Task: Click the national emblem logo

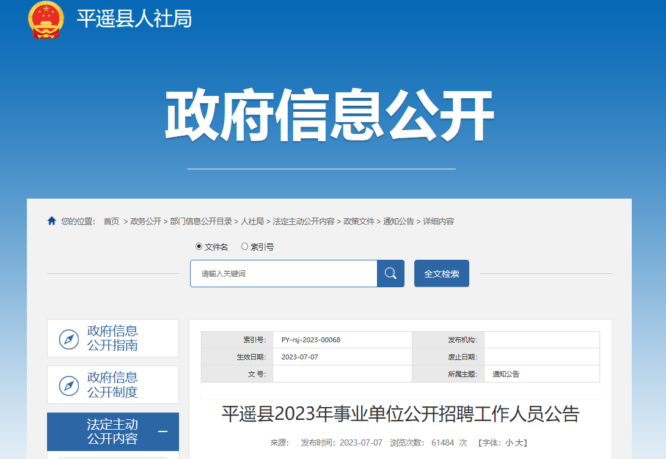Action: 46,19
